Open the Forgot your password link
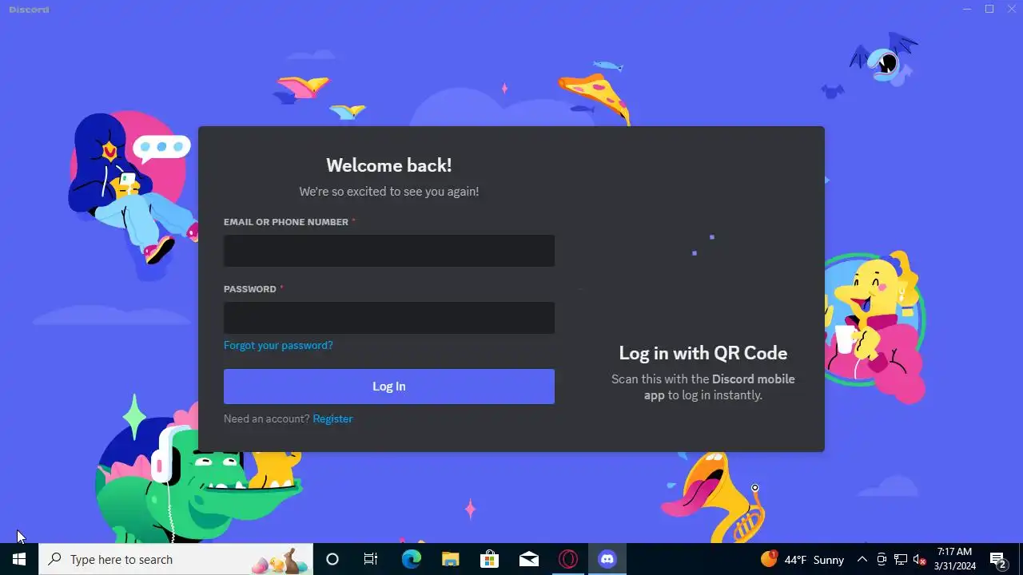The height and width of the screenshot is (575, 1023). pyautogui.click(x=278, y=346)
